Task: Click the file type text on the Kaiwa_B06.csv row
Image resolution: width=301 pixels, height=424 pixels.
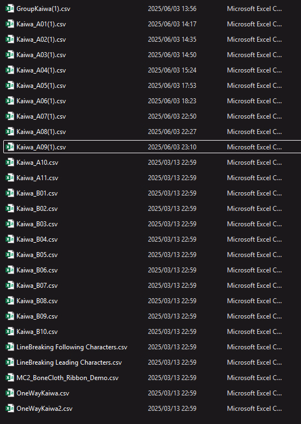Action: [254, 270]
